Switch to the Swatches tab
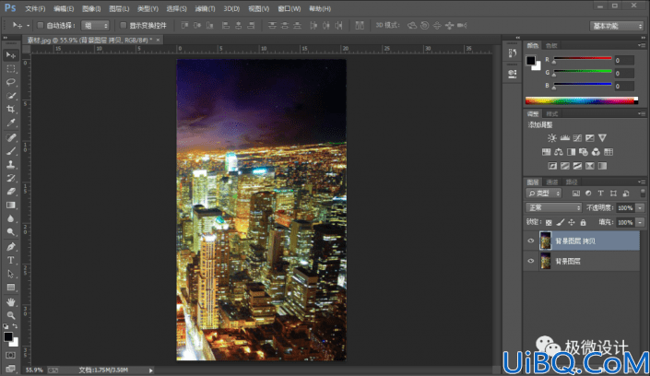This screenshot has height=376, width=650. coord(551,45)
